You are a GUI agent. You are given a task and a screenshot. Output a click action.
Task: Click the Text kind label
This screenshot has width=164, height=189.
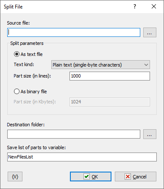click(24, 64)
